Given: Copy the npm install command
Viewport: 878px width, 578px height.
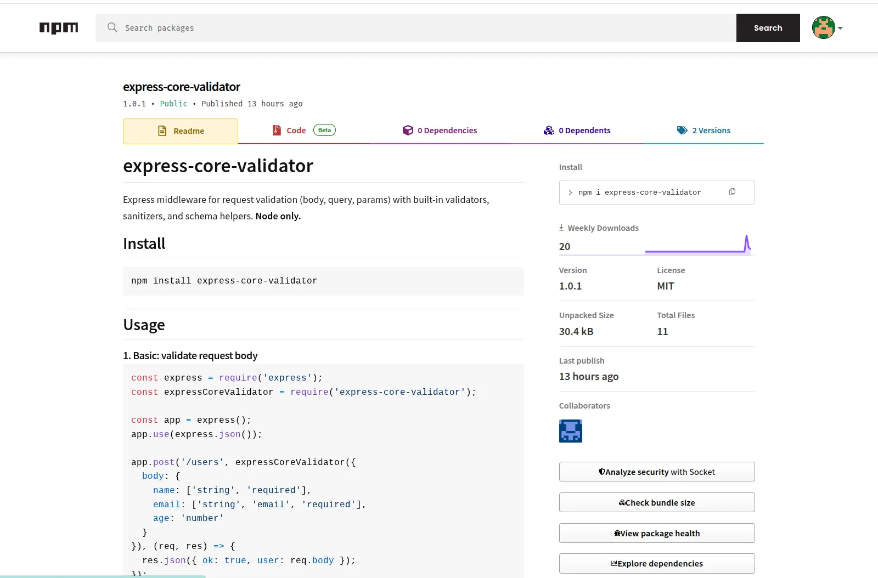Looking at the screenshot, I should [732, 192].
